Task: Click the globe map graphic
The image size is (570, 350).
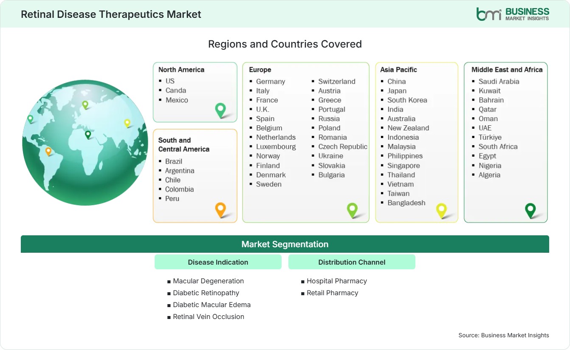Action: pyautogui.click(x=85, y=143)
